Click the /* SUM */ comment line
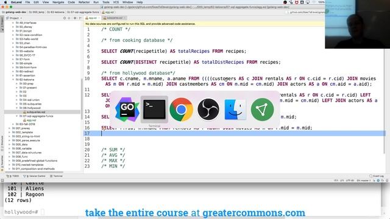Image resolution: width=390 pixels, height=219 pixels. coord(113,150)
